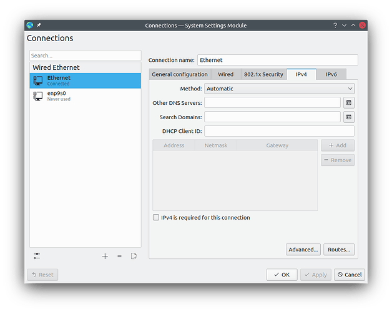Click the connection Search field

pyautogui.click(x=86, y=56)
